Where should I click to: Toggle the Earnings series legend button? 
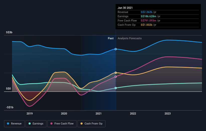pos(36,124)
